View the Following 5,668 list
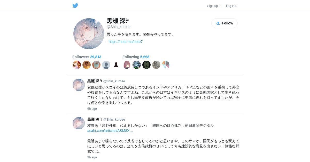 click(x=136, y=57)
